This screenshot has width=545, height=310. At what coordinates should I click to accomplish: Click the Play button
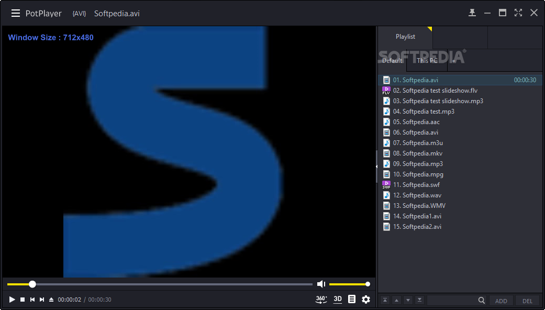coord(12,299)
